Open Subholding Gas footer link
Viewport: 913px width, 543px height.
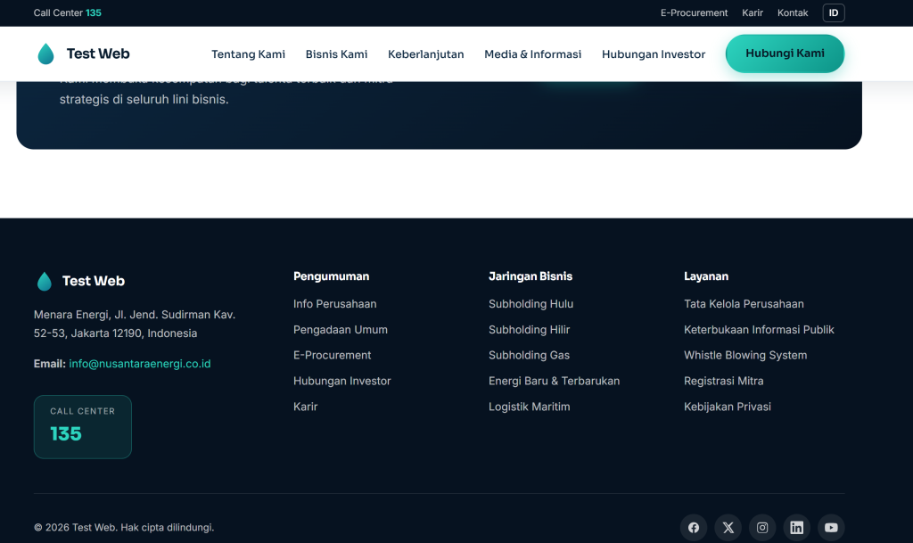(529, 355)
